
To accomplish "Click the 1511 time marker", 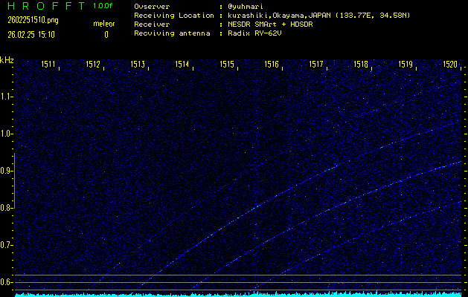I will [48, 65].
